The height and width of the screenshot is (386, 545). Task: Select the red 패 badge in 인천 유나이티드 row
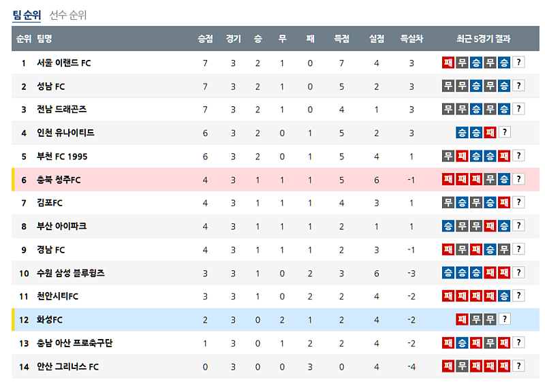coord(490,133)
